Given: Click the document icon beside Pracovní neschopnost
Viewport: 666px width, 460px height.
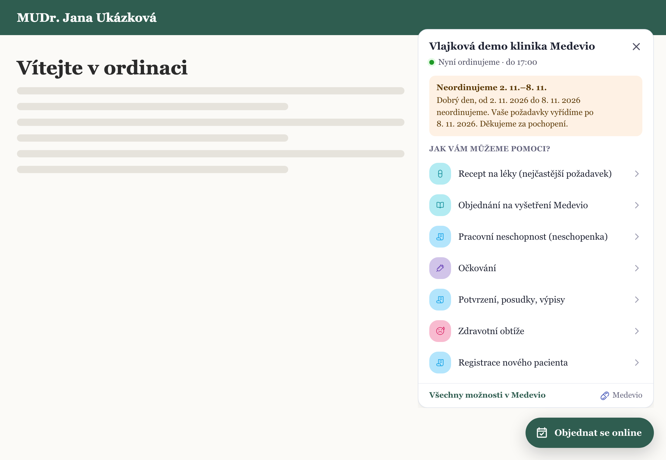Looking at the screenshot, I should pyautogui.click(x=440, y=237).
